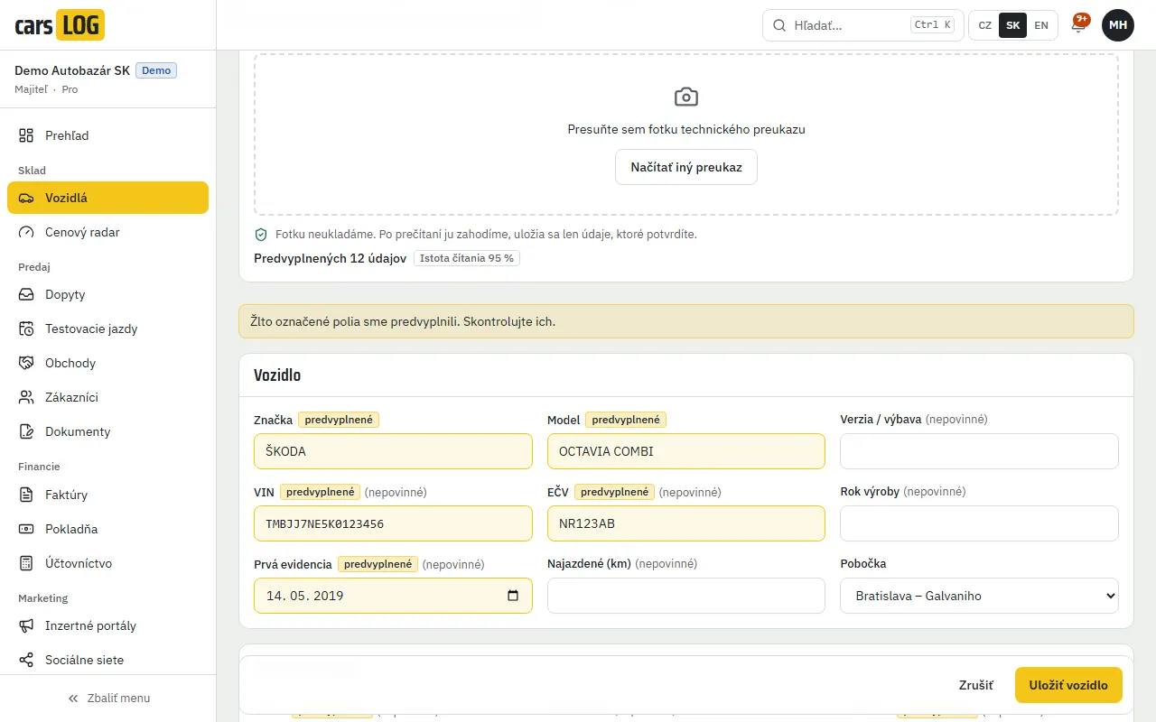Image resolution: width=1156 pixels, height=722 pixels.
Task: Click the Dokumenty file icon
Action: [x=26, y=431]
